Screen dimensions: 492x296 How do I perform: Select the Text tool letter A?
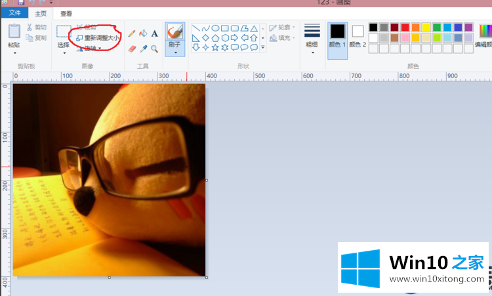pos(154,33)
